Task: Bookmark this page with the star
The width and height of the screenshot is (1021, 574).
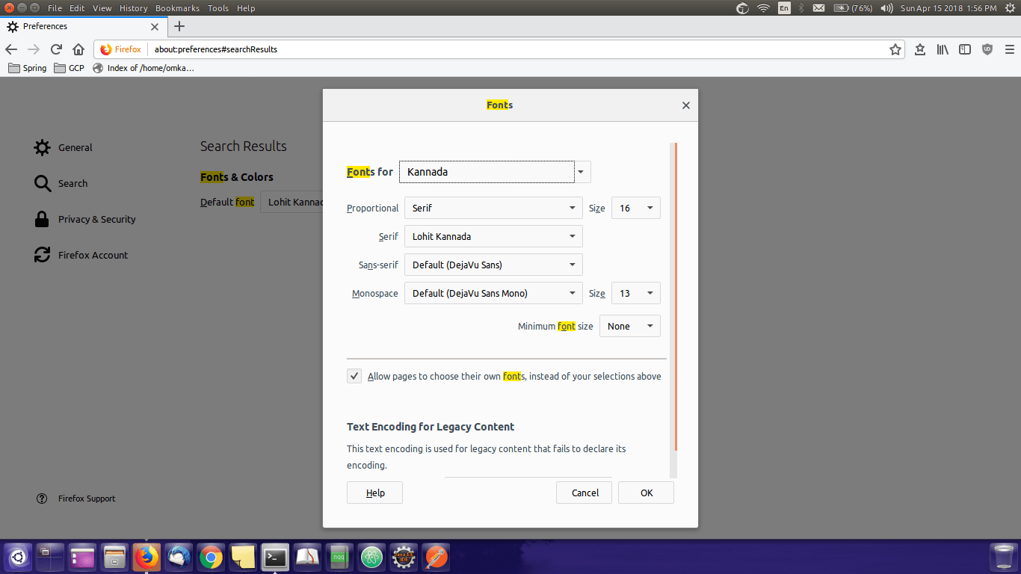Action: point(895,49)
